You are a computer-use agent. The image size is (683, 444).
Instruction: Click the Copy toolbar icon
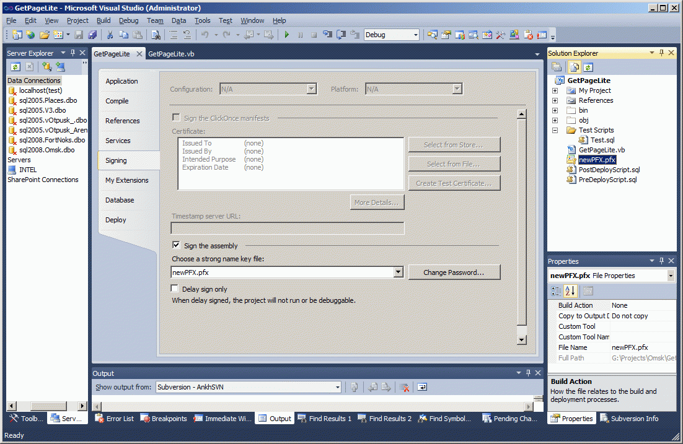[124, 35]
